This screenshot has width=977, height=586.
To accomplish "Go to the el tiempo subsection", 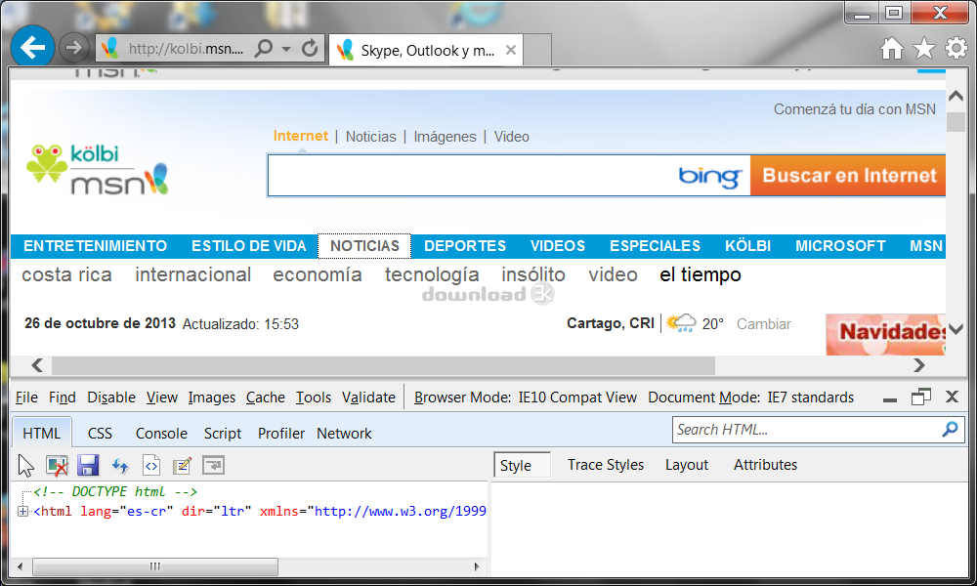I will pos(701,274).
